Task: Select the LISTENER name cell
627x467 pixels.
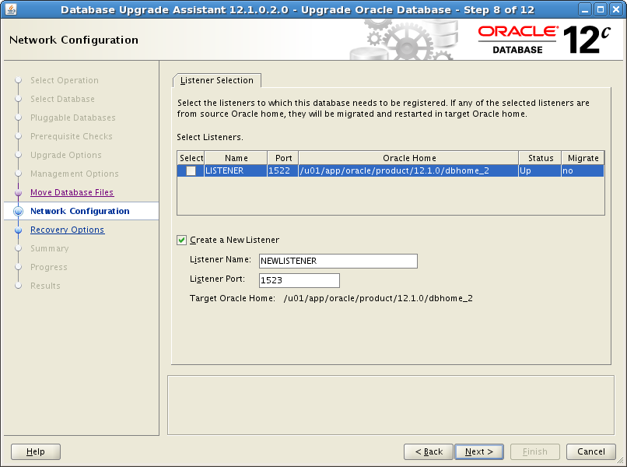Action: click(x=236, y=171)
